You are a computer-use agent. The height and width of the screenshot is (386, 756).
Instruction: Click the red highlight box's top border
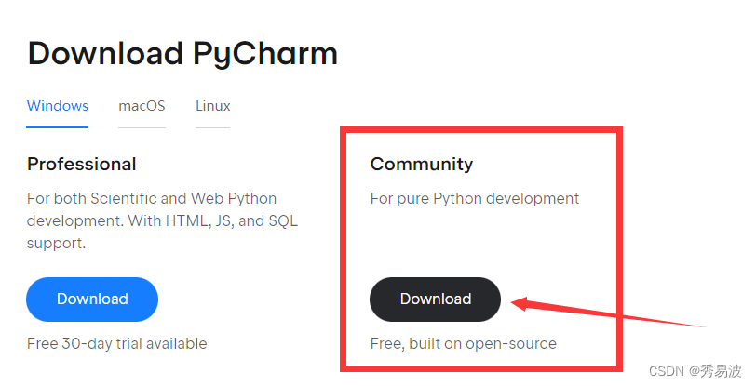479,132
